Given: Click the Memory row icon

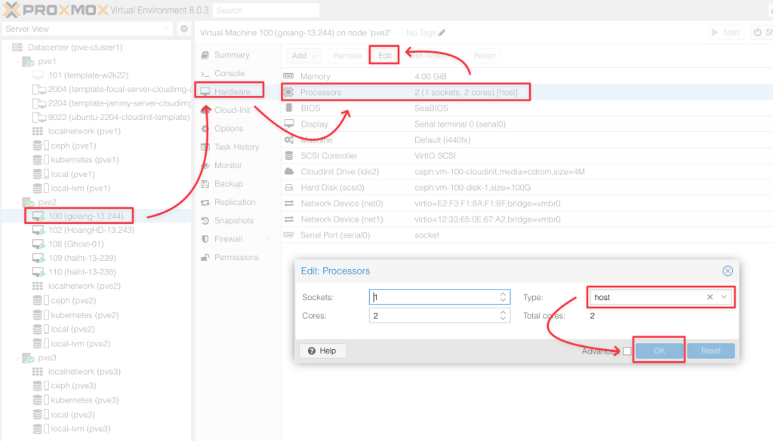Looking at the screenshot, I should pyautogui.click(x=288, y=76).
